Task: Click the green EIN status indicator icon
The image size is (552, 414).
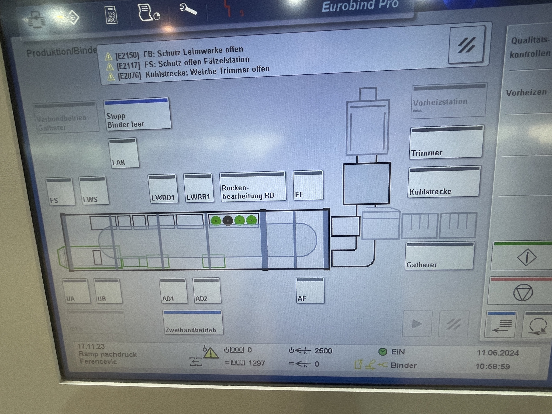Action: coord(383,351)
